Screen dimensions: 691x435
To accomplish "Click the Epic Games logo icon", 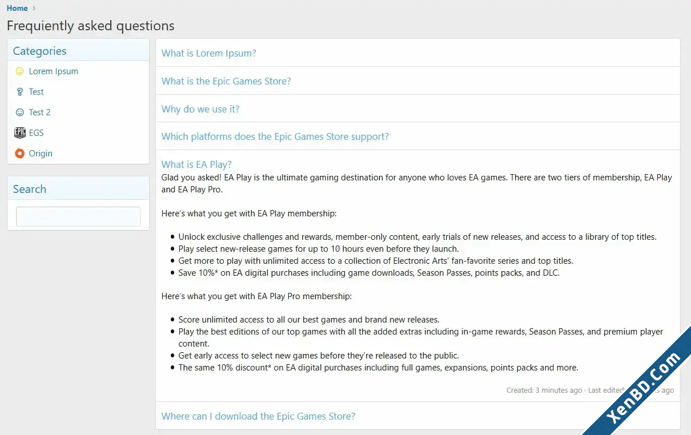I will pyautogui.click(x=20, y=133).
